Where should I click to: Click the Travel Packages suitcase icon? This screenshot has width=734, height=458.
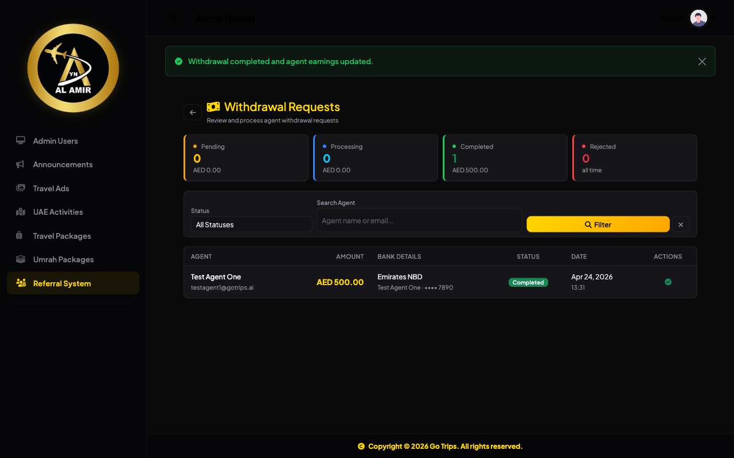coord(19,235)
